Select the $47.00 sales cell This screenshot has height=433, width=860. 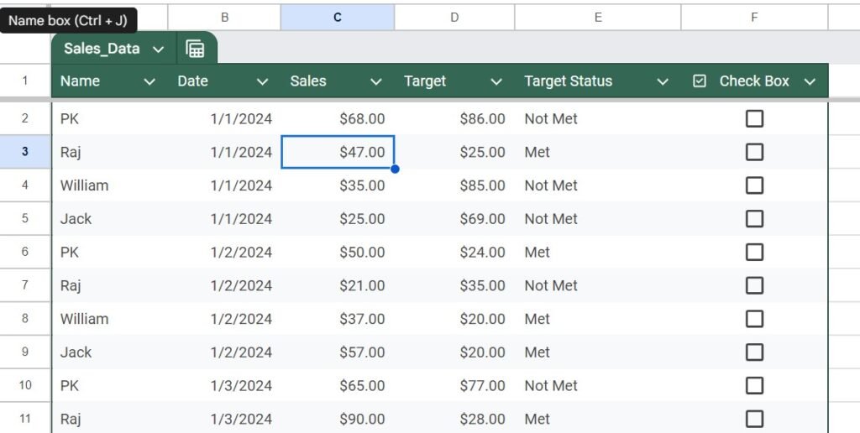[338, 152]
